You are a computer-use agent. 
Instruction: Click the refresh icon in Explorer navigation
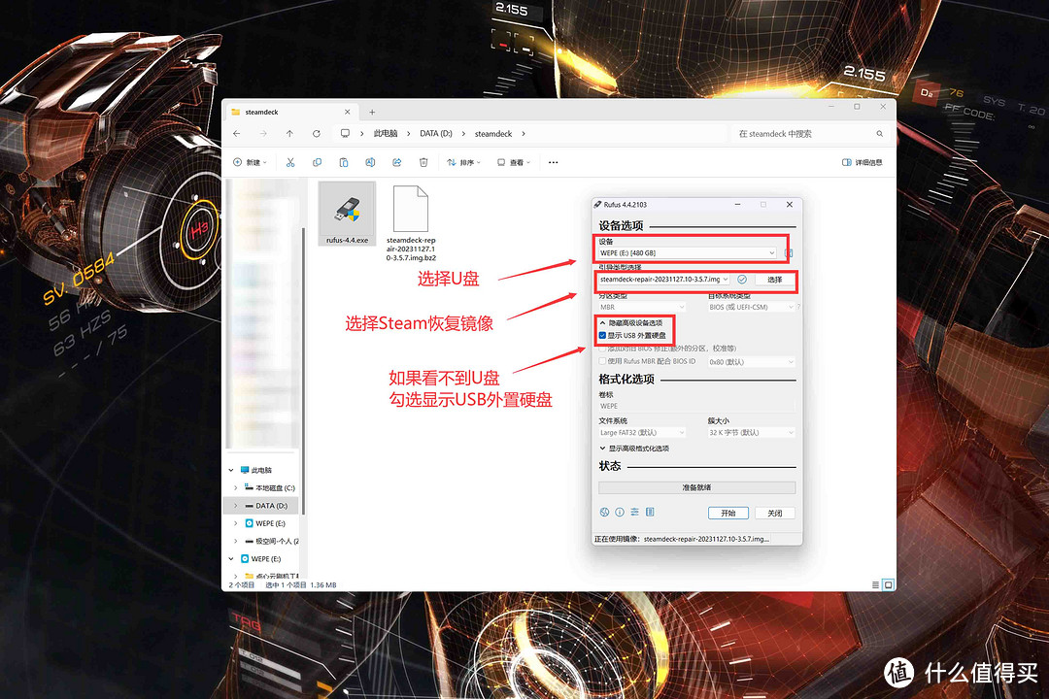coord(316,134)
